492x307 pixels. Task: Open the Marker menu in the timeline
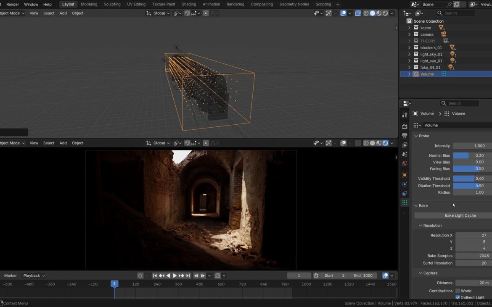11,276
